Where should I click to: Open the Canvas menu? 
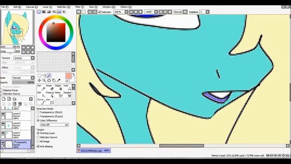32,7
